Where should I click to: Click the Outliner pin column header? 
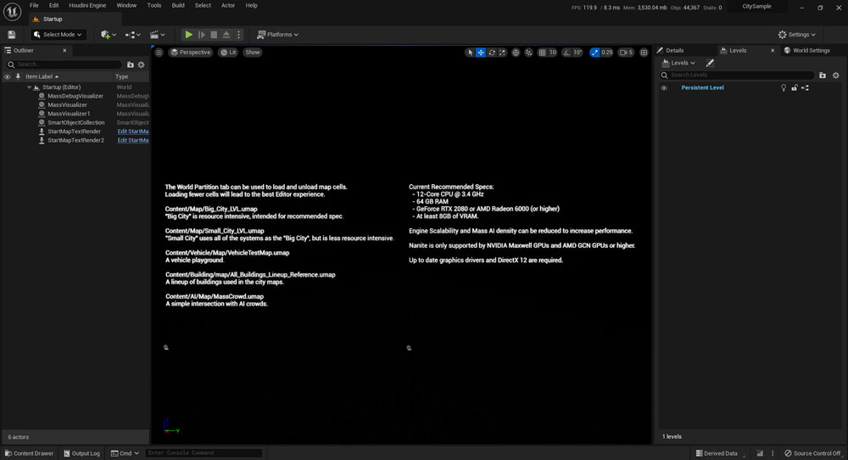pyautogui.click(x=18, y=77)
